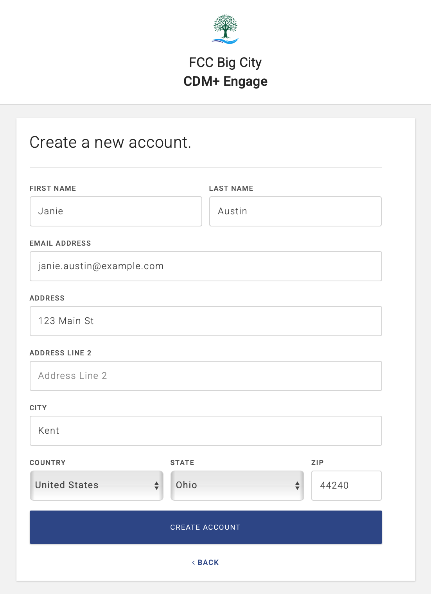
Task: Click the ZIP field showing 44240
Action: pyautogui.click(x=346, y=485)
